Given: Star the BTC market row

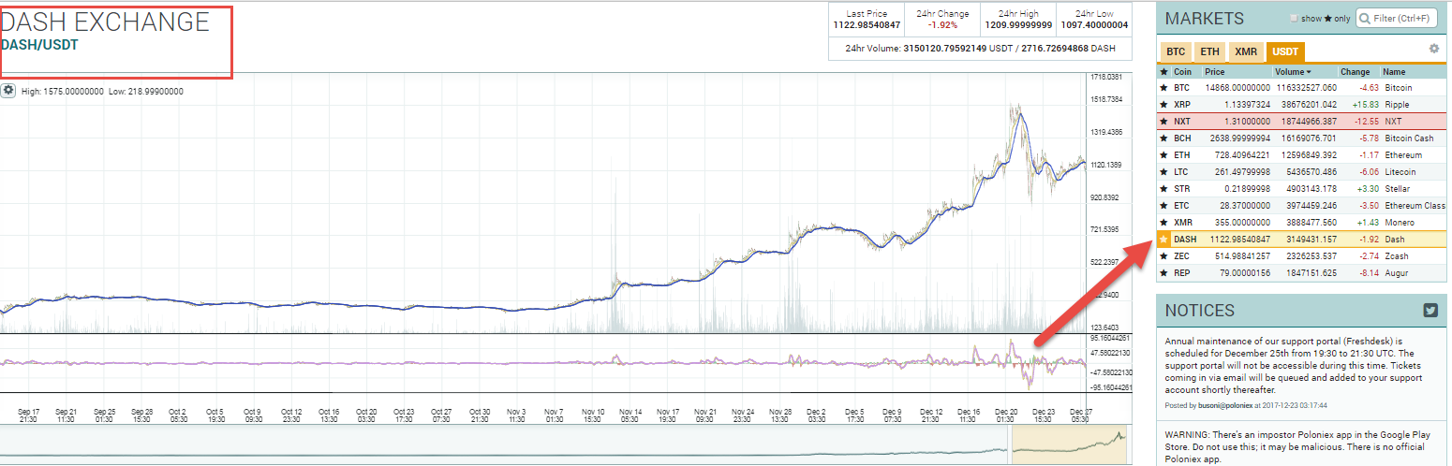Looking at the screenshot, I should click(1163, 88).
